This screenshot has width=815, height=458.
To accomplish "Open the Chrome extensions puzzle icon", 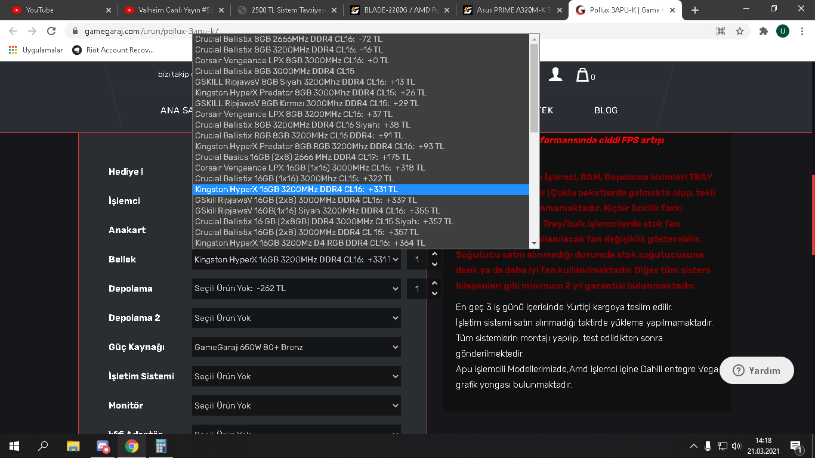I will tap(764, 31).
